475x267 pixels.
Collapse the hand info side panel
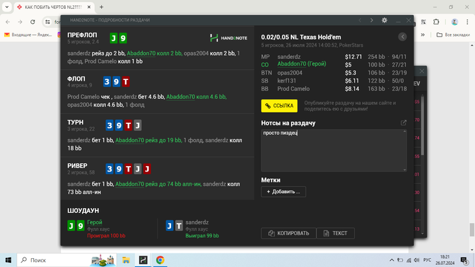tap(402, 37)
